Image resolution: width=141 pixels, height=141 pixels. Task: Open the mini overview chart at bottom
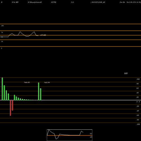tap(70, 135)
